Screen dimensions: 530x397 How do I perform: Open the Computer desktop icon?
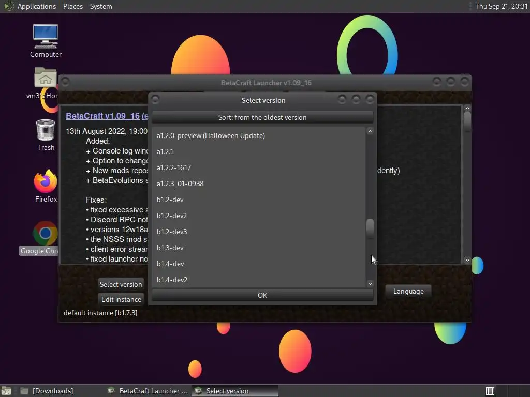(46, 41)
